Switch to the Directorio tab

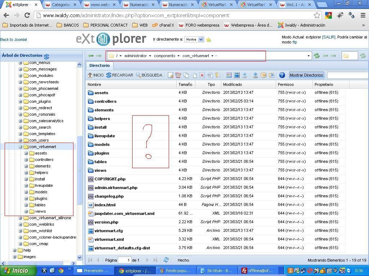(x=99, y=65)
